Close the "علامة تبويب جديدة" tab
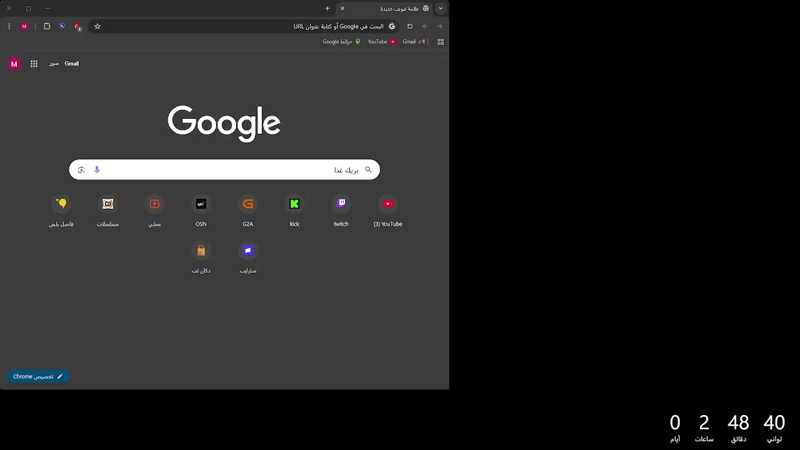The image size is (800, 450). pyautogui.click(x=342, y=8)
